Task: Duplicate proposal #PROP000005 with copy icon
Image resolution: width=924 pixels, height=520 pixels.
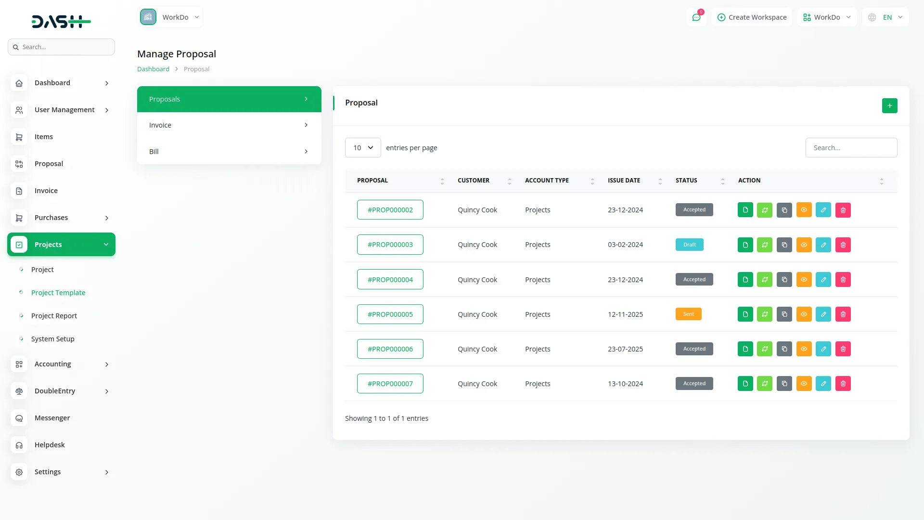Action: point(784,314)
